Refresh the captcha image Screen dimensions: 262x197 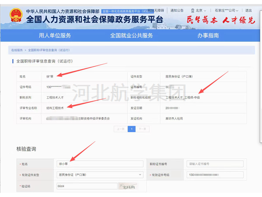click(128, 186)
